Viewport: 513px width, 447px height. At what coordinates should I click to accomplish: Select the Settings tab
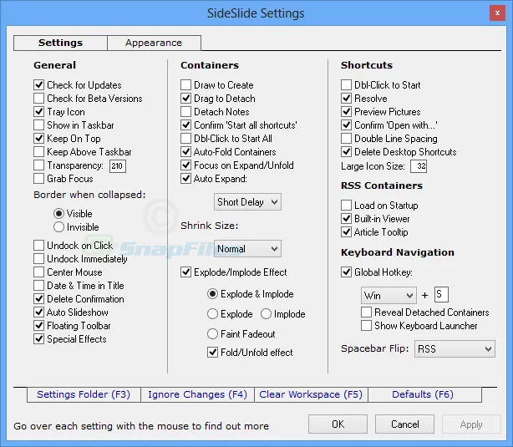(x=60, y=43)
